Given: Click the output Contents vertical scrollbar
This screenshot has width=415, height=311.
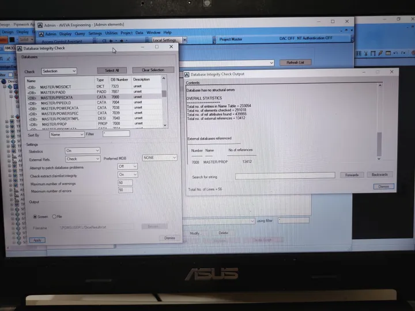Looking at the screenshot, I should click(379, 122).
